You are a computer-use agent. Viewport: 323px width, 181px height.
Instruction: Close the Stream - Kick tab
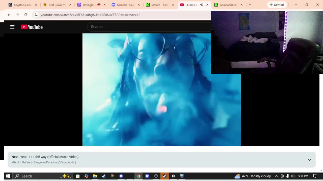tap(173, 5)
